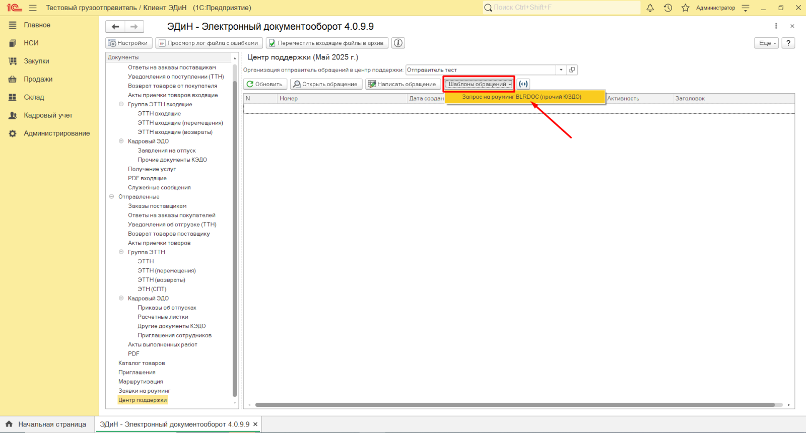Image resolution: width=806 pixels, height=433 pixels.
Task: Select Приглашения сотрудников
Action: coord(174,335)
